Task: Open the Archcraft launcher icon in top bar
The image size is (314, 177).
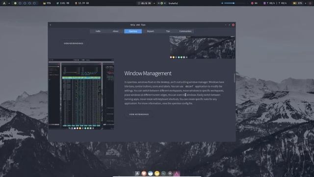Action: 4,3
